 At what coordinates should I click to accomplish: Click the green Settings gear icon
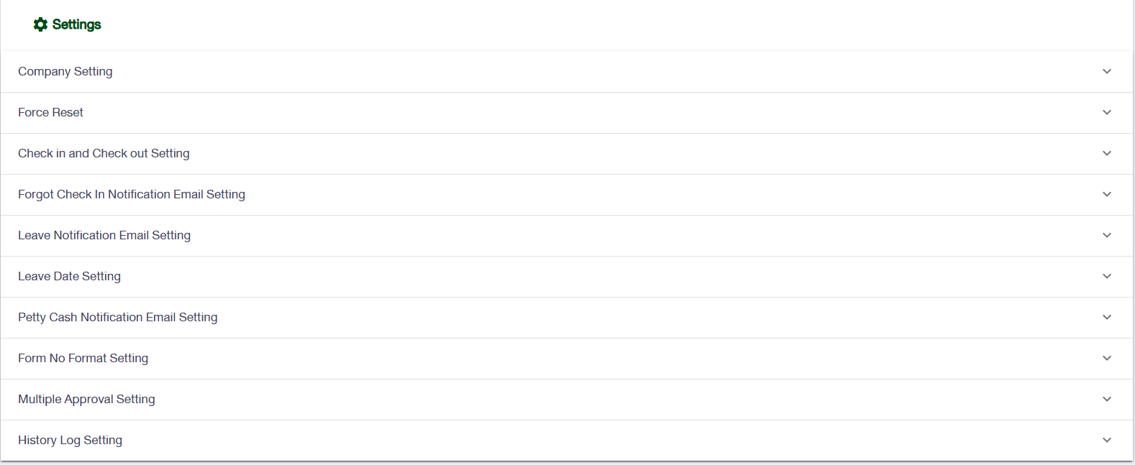point(41,24)
